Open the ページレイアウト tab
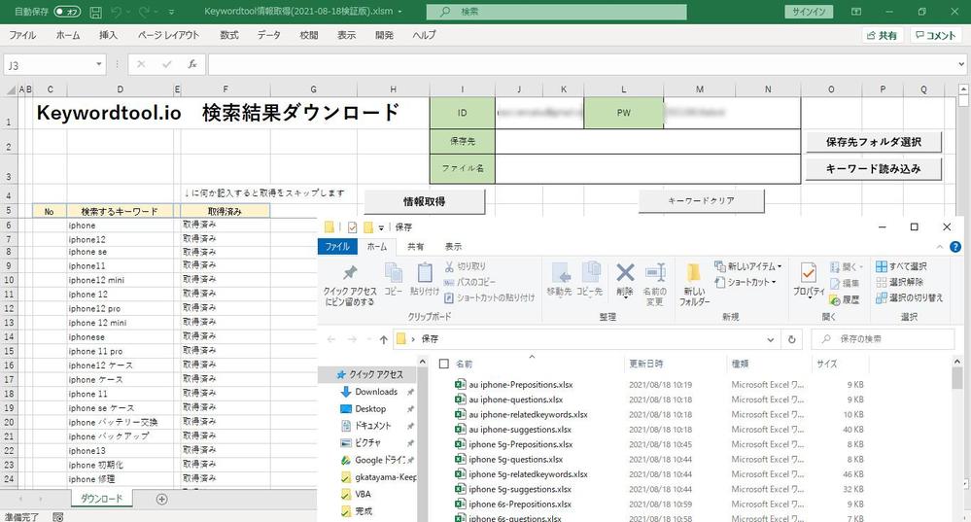 (x=168, y=35)
